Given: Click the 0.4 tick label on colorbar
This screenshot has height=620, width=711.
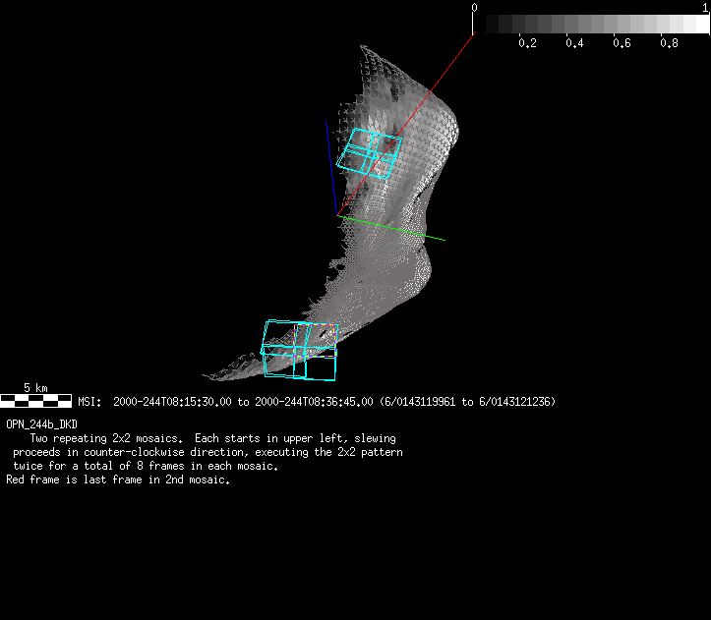Looking at the screenshot, I should [x=574, y=44].
